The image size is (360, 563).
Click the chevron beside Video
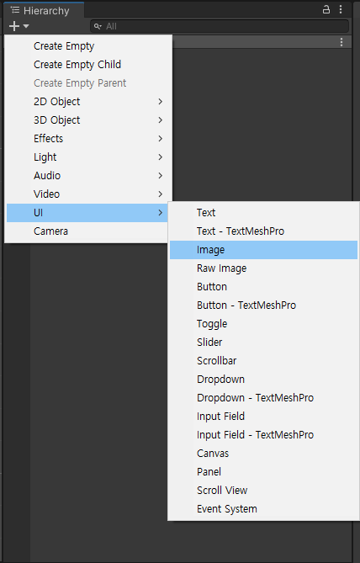click(x=161, y=194)
